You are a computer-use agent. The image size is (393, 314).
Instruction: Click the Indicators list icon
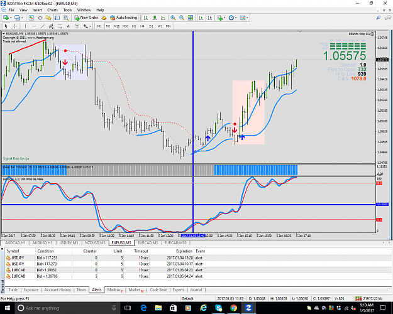click(x=220, y=18)
